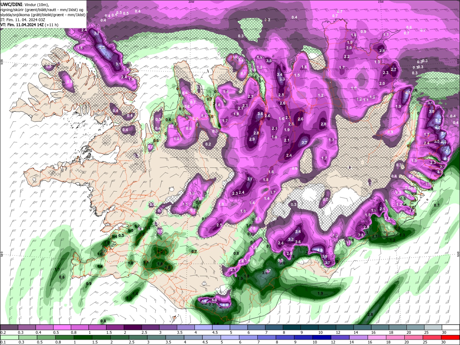Click the 'rigning/skúrir' legend description line
The width and height of the screenshot is (460, 345).
(x=42, y=10)
